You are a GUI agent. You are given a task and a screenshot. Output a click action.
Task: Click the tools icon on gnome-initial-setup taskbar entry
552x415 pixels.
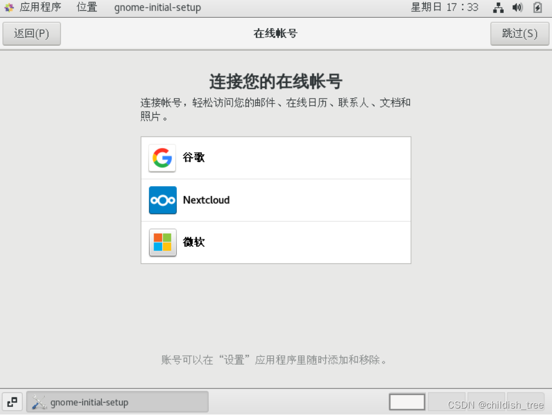pyautogui.click(x=38, y=402)
